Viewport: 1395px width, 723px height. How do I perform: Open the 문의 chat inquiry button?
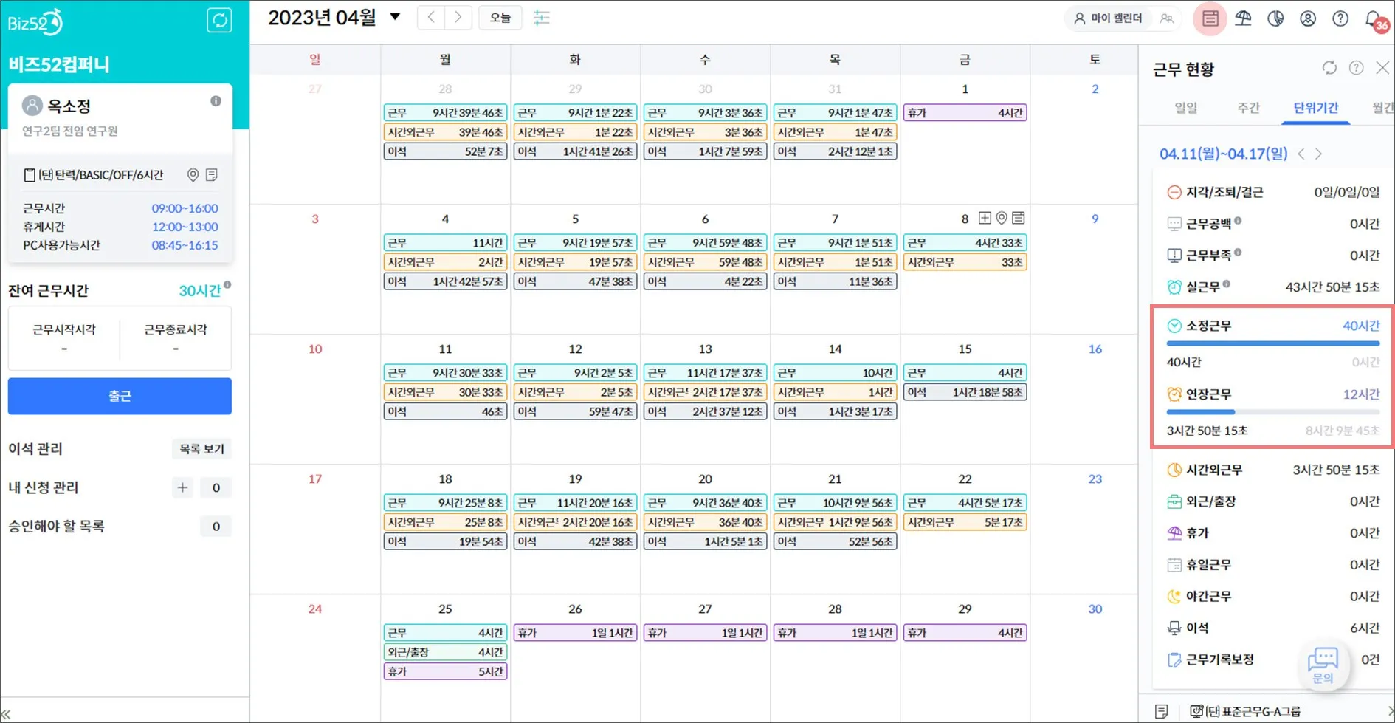(x=1323, y=665)
